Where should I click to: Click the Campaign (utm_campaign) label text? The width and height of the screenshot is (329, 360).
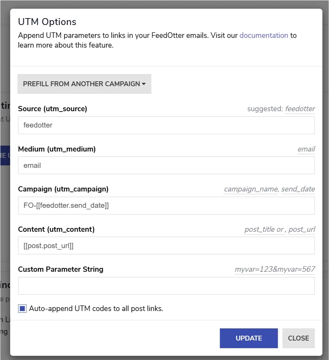pyautogui.click(x=63, y=189)
